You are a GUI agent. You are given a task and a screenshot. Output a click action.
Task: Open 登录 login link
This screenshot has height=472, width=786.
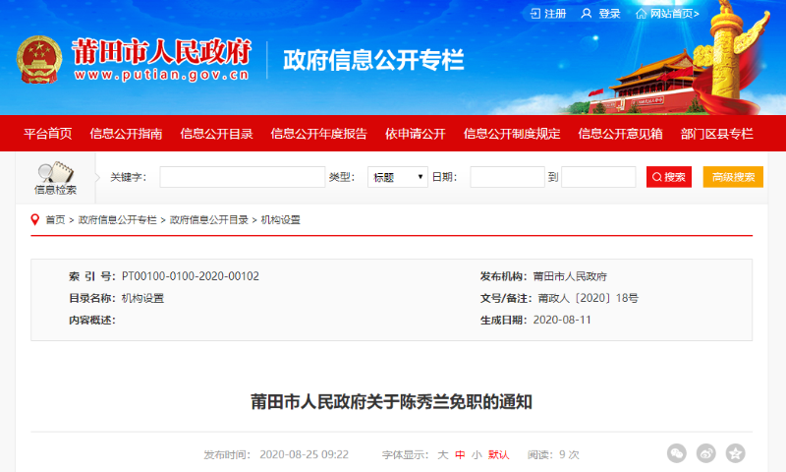pos(601,14)
